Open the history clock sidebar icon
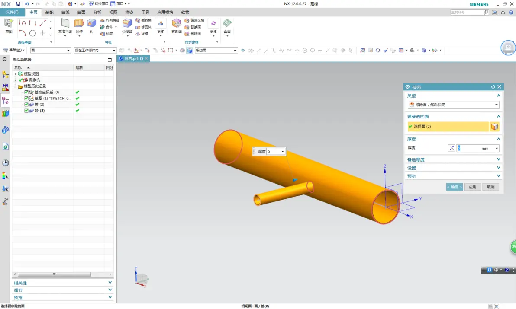This screenshot has height=309, width=516. tap(5, 163)
